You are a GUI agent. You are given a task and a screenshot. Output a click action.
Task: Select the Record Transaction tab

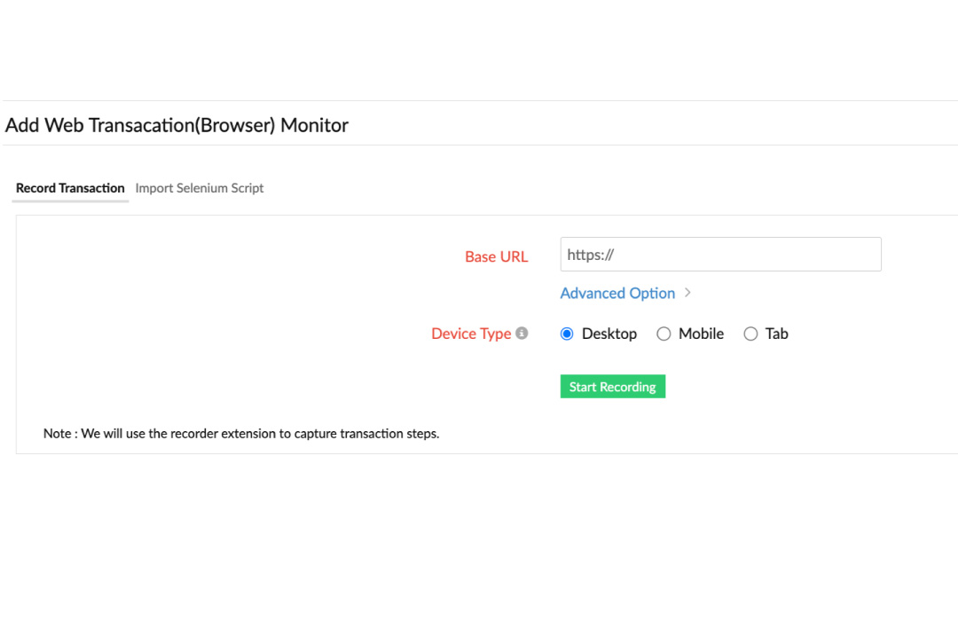(x=70, y=188)
